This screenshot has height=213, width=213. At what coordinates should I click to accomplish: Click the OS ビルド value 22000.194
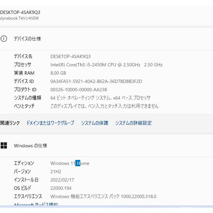pos(61,188)
